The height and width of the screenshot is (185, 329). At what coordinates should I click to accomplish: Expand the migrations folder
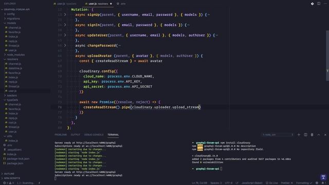click(12, 18)
